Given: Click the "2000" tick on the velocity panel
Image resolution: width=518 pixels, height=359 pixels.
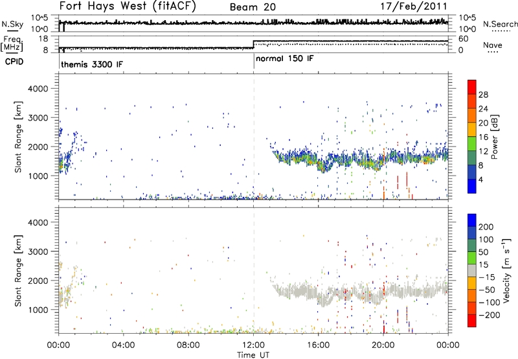Looking at the screenshot, I should (38, 281).
